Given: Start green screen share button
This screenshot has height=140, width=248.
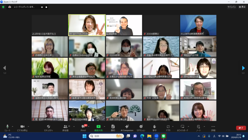Looking at the screenshot, I should (x=98, y=127).
